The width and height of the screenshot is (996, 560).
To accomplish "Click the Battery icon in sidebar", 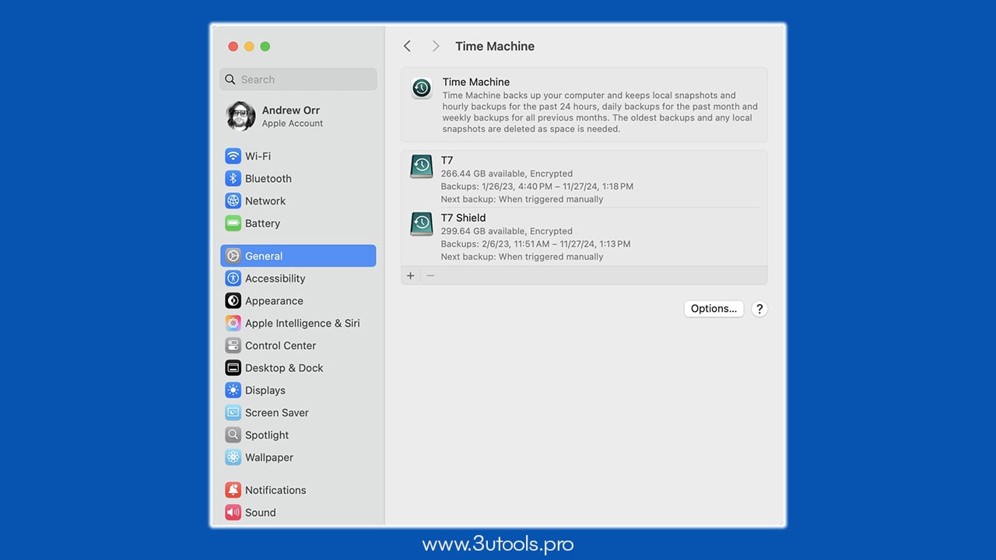I will pos(233,223).
